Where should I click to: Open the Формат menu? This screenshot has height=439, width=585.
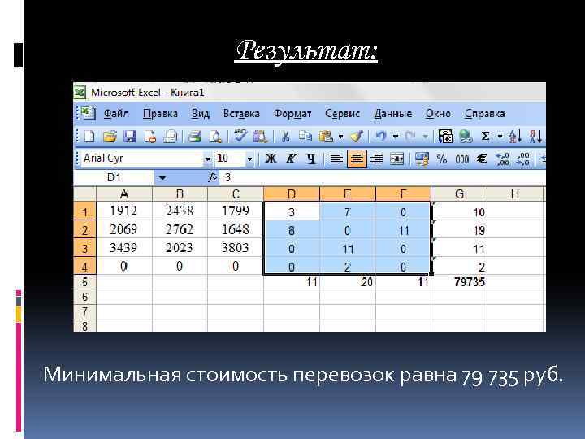[x=292, y=114]
